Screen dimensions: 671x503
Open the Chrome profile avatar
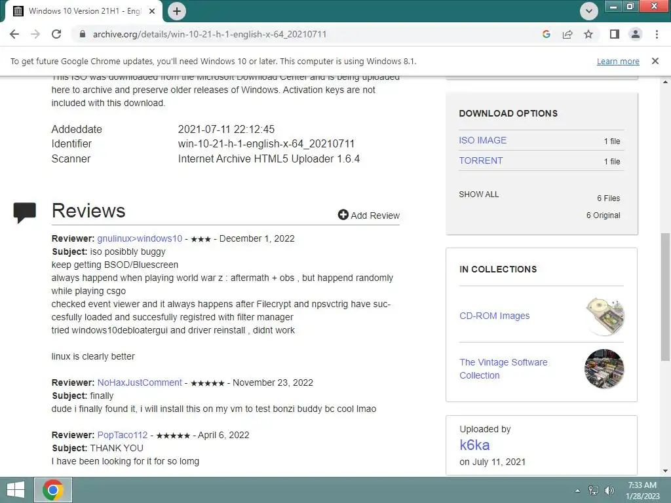point(636,34)
